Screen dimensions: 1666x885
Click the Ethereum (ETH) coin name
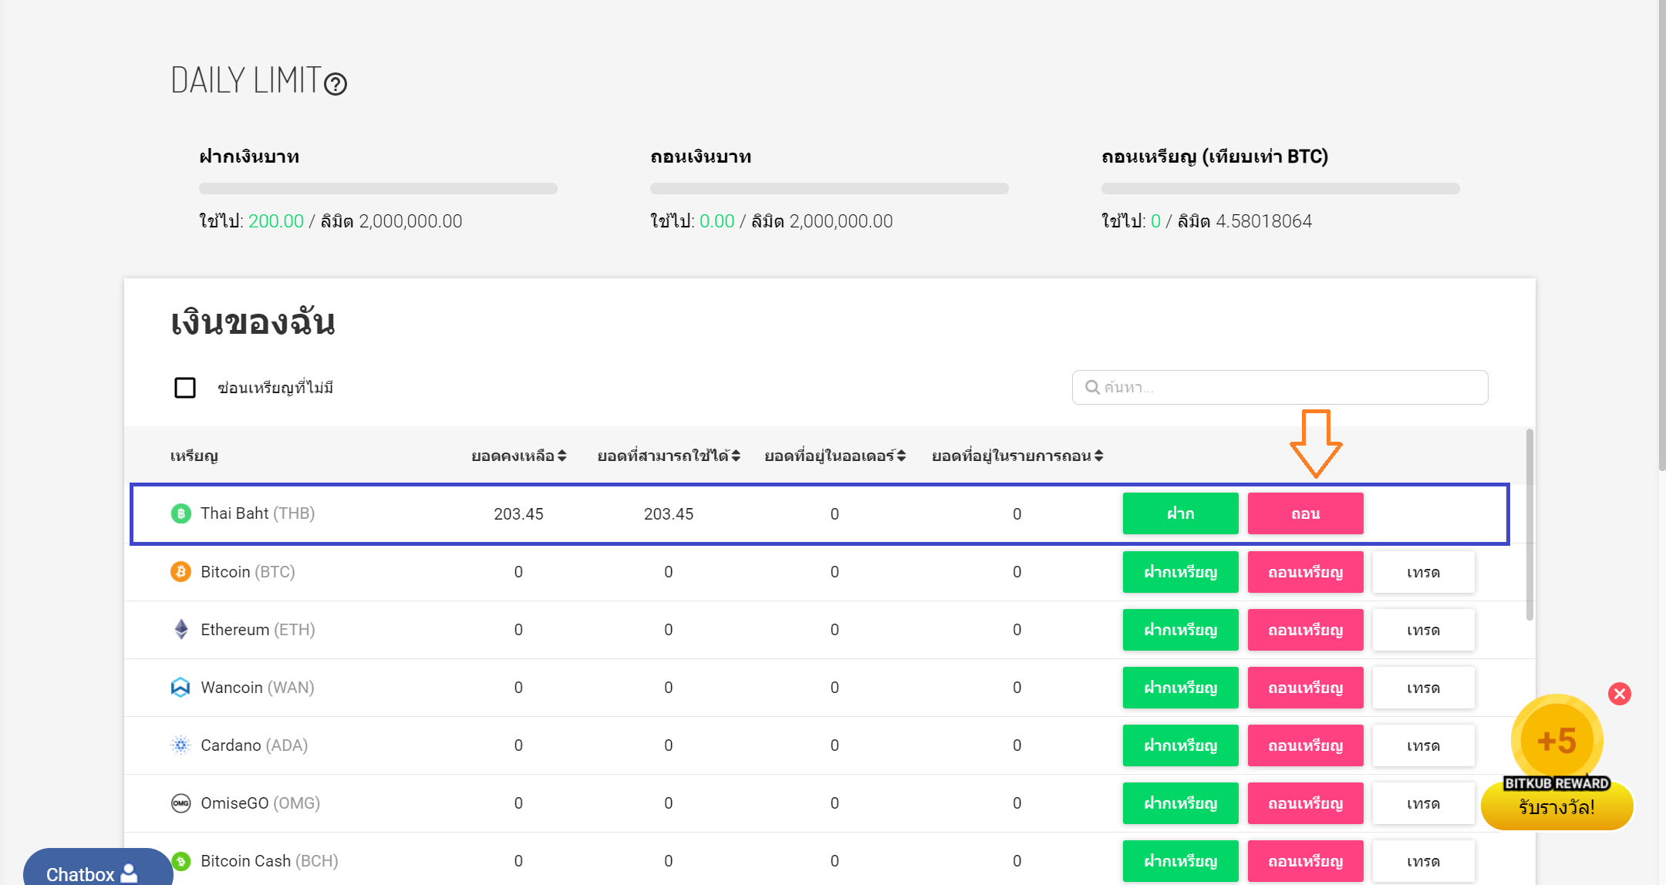tap(258, 630)
